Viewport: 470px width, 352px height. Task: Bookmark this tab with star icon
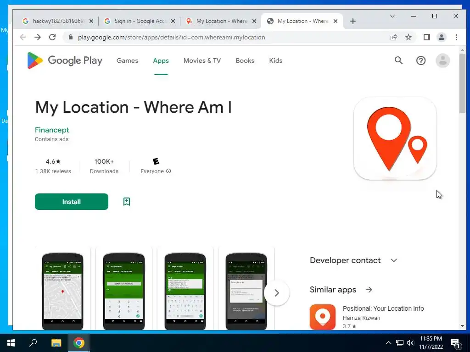click(x=408, y=37)
